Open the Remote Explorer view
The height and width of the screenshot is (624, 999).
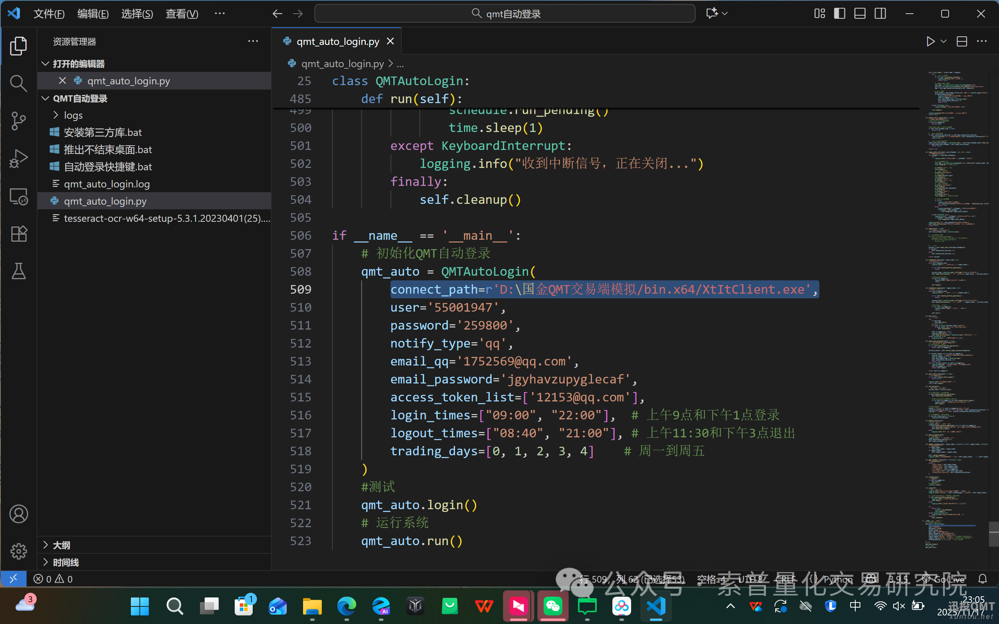(18, 196)
